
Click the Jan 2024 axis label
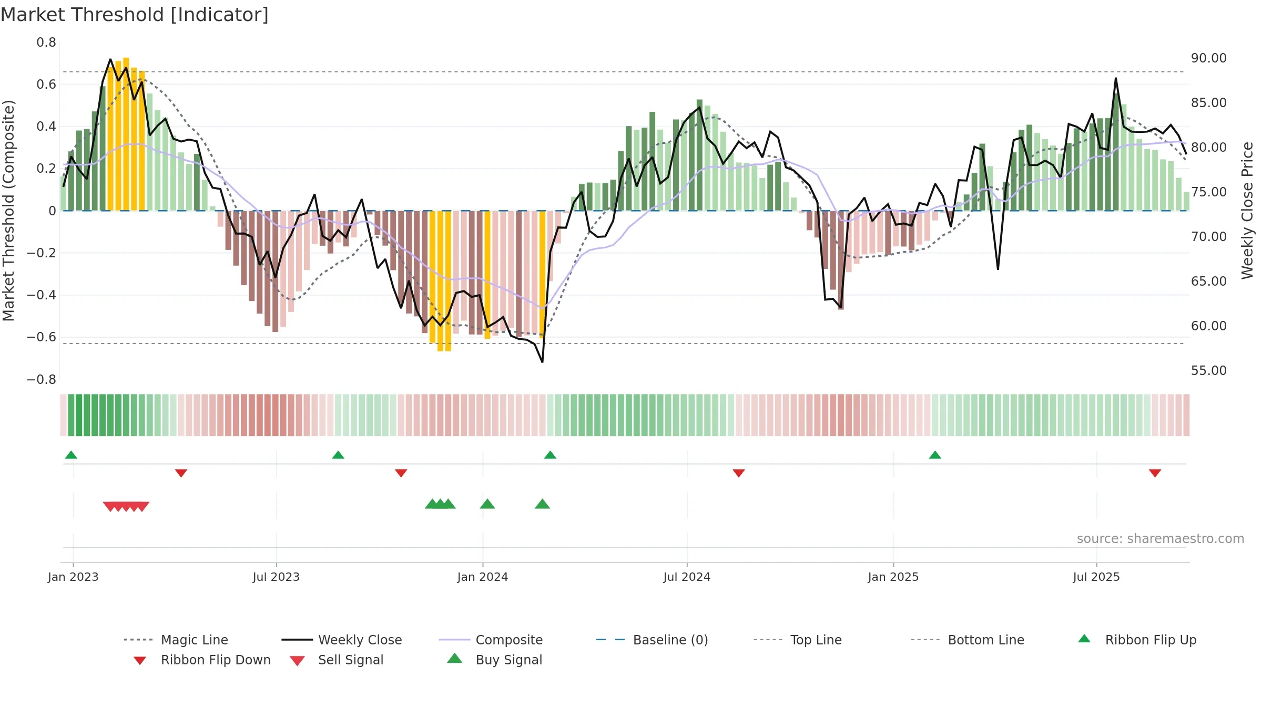[x=483, y=577]
